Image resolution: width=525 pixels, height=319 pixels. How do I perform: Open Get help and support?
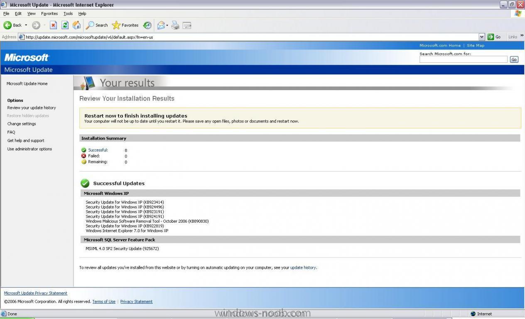[x=26, y=140]
